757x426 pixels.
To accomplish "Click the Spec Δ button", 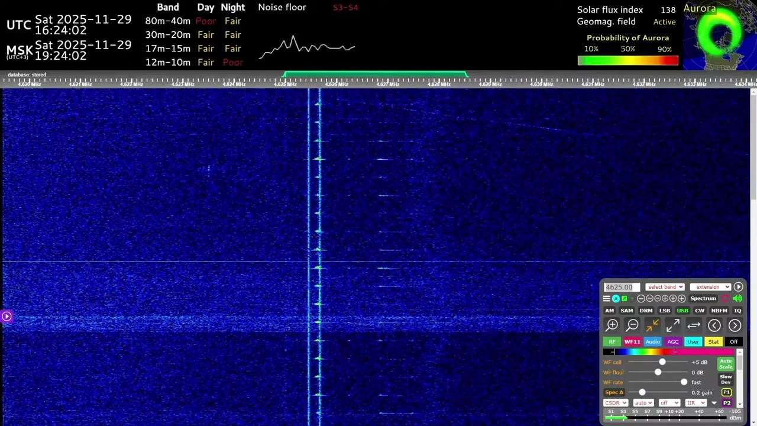I will coord(614,392).
